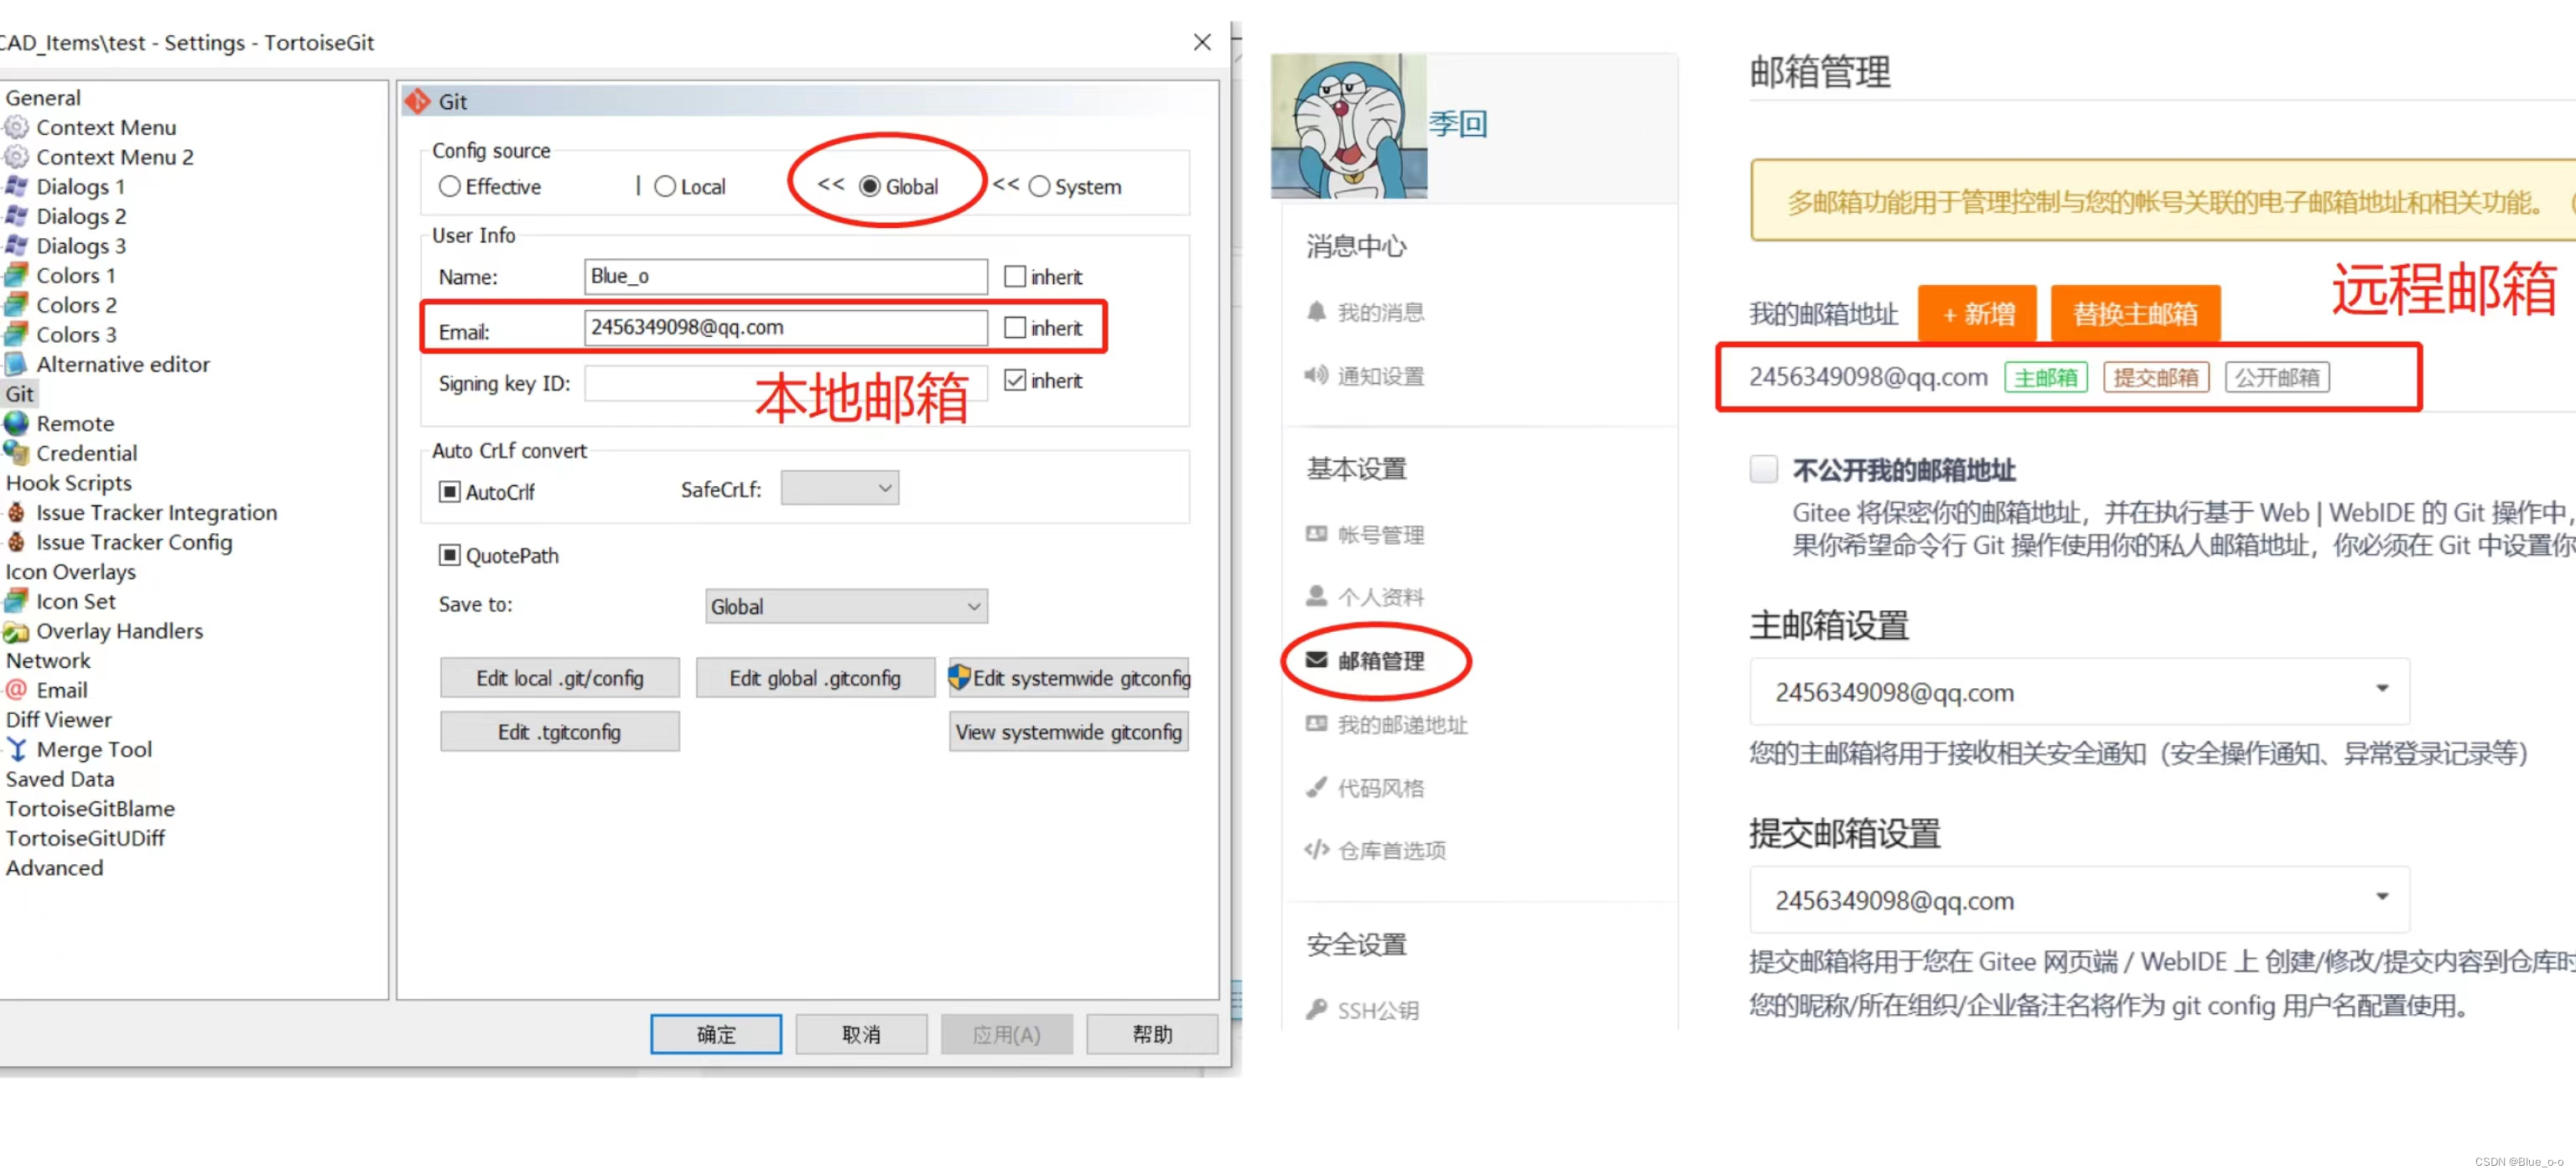Expand the 主邮箱设置 email dropdown
This screenshot has width=2576, height=1175.
click(2381, 690)
